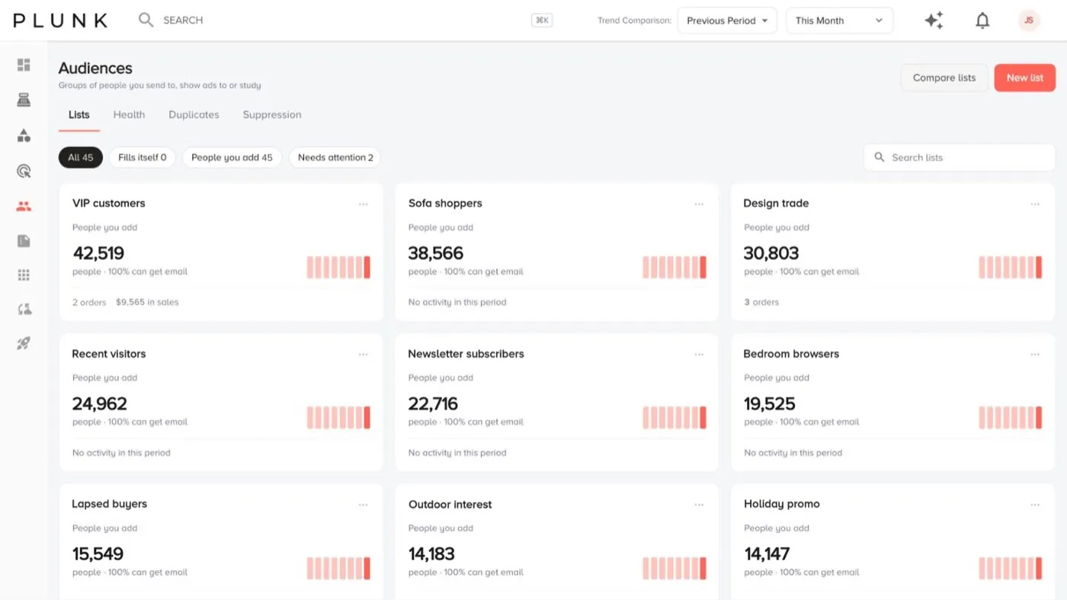Image resolution: width=1067 pixels, height=600 pixels.
Task: Open the three-dot menu on Sofa shoppers card
Action: pyautogui.click(x=699, y=204)
